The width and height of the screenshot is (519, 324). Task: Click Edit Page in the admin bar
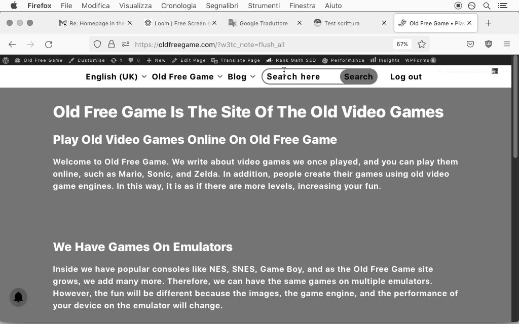pyautogui.click(x=189, y=60)
